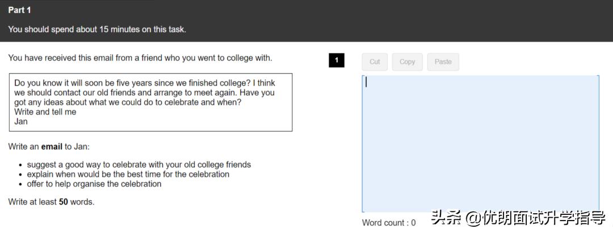The width and height of the screenshot is (613, 233).
Task: Click the 'You have received this email' sentence
Action: click(x=140, y=58)
